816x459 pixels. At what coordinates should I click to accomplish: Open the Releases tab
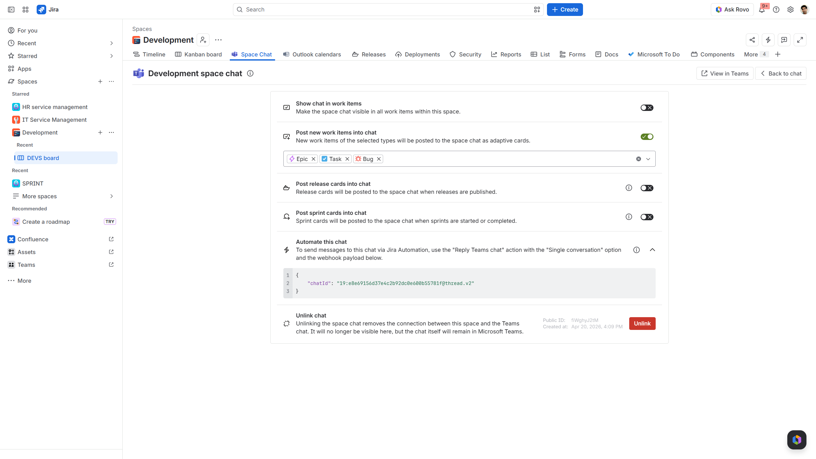click(369, 55)
